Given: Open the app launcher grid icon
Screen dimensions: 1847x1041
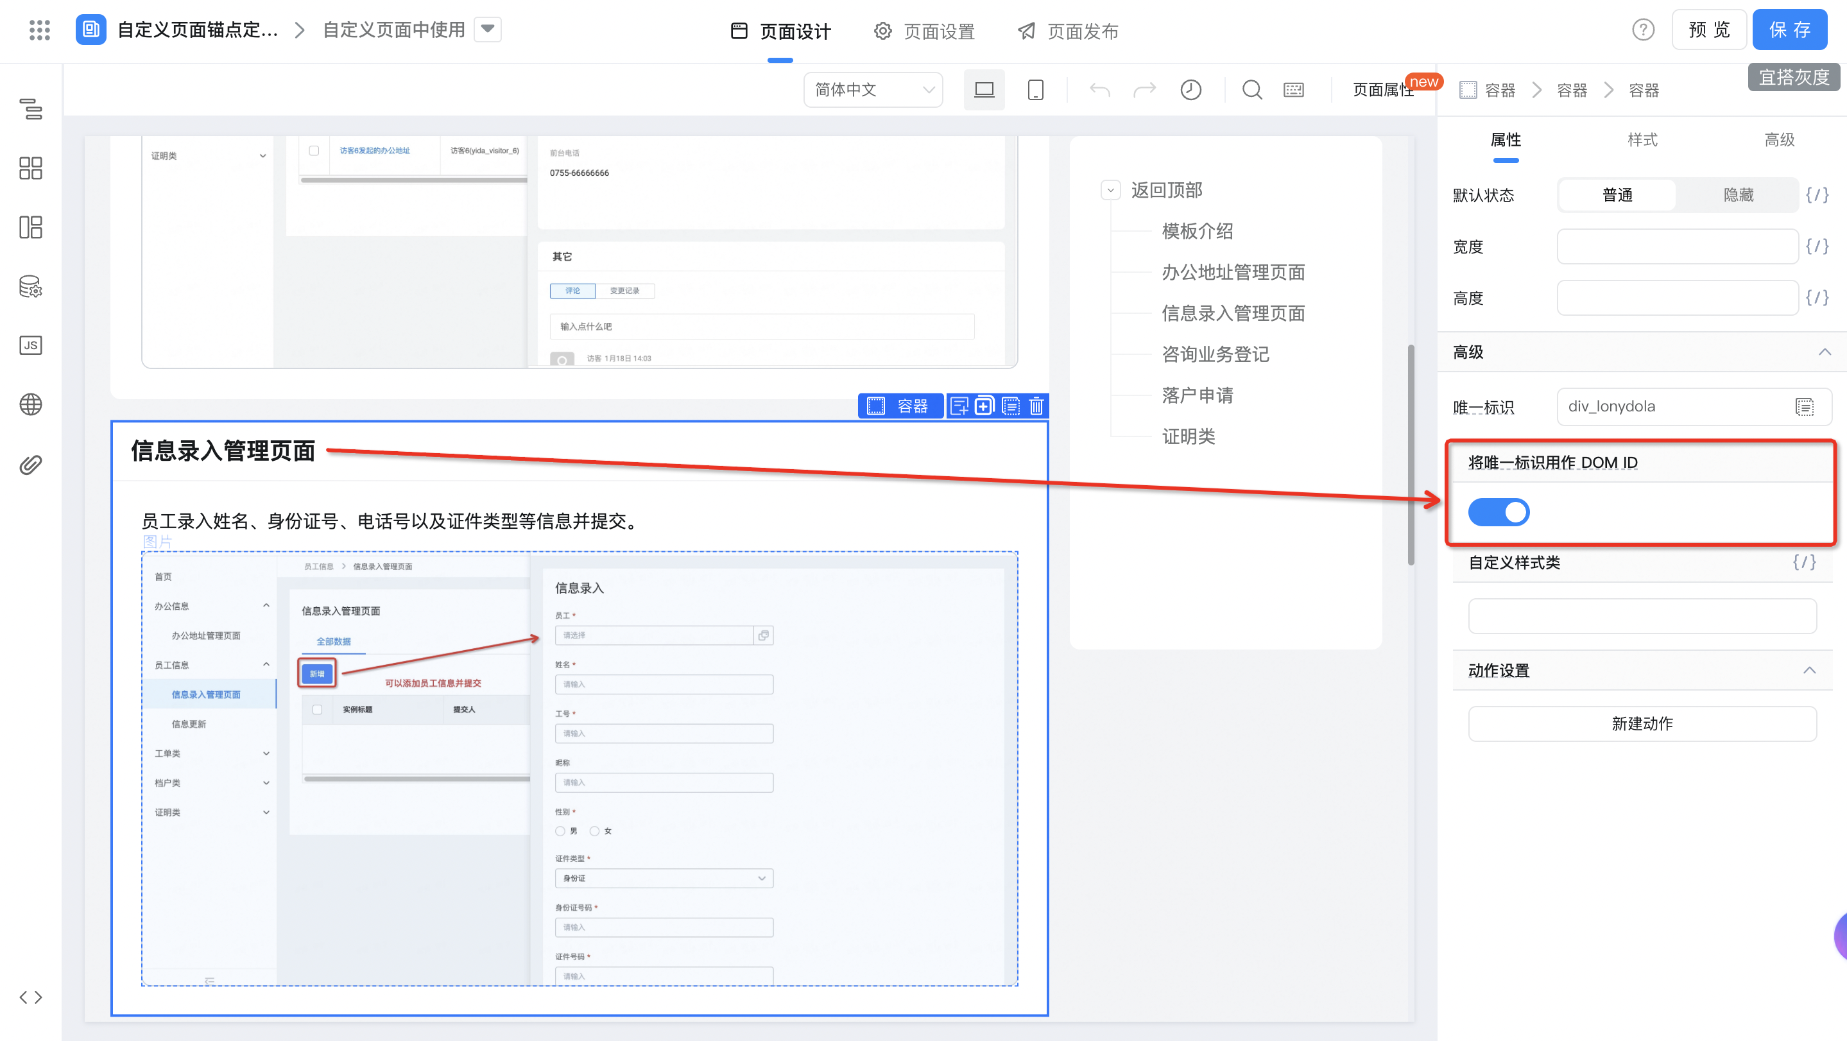Looking at the screenshot, I should pos(39,30).
